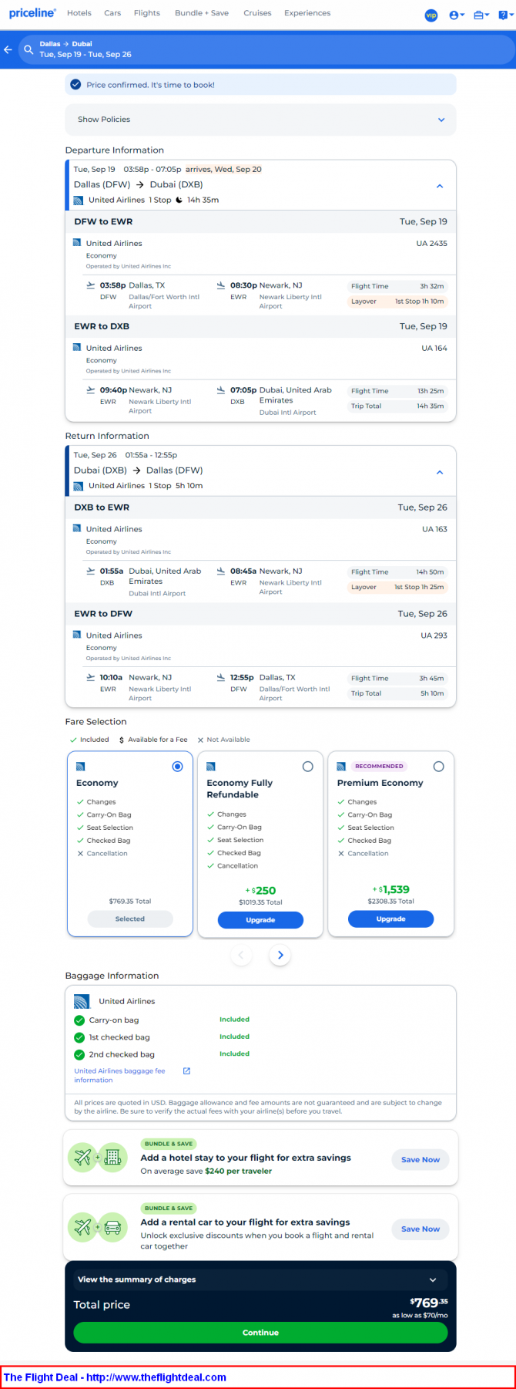This screenshot has width=516, height=1389.
Task: Open United Airlines baggage fee information link
Action: pos(119,1076)
